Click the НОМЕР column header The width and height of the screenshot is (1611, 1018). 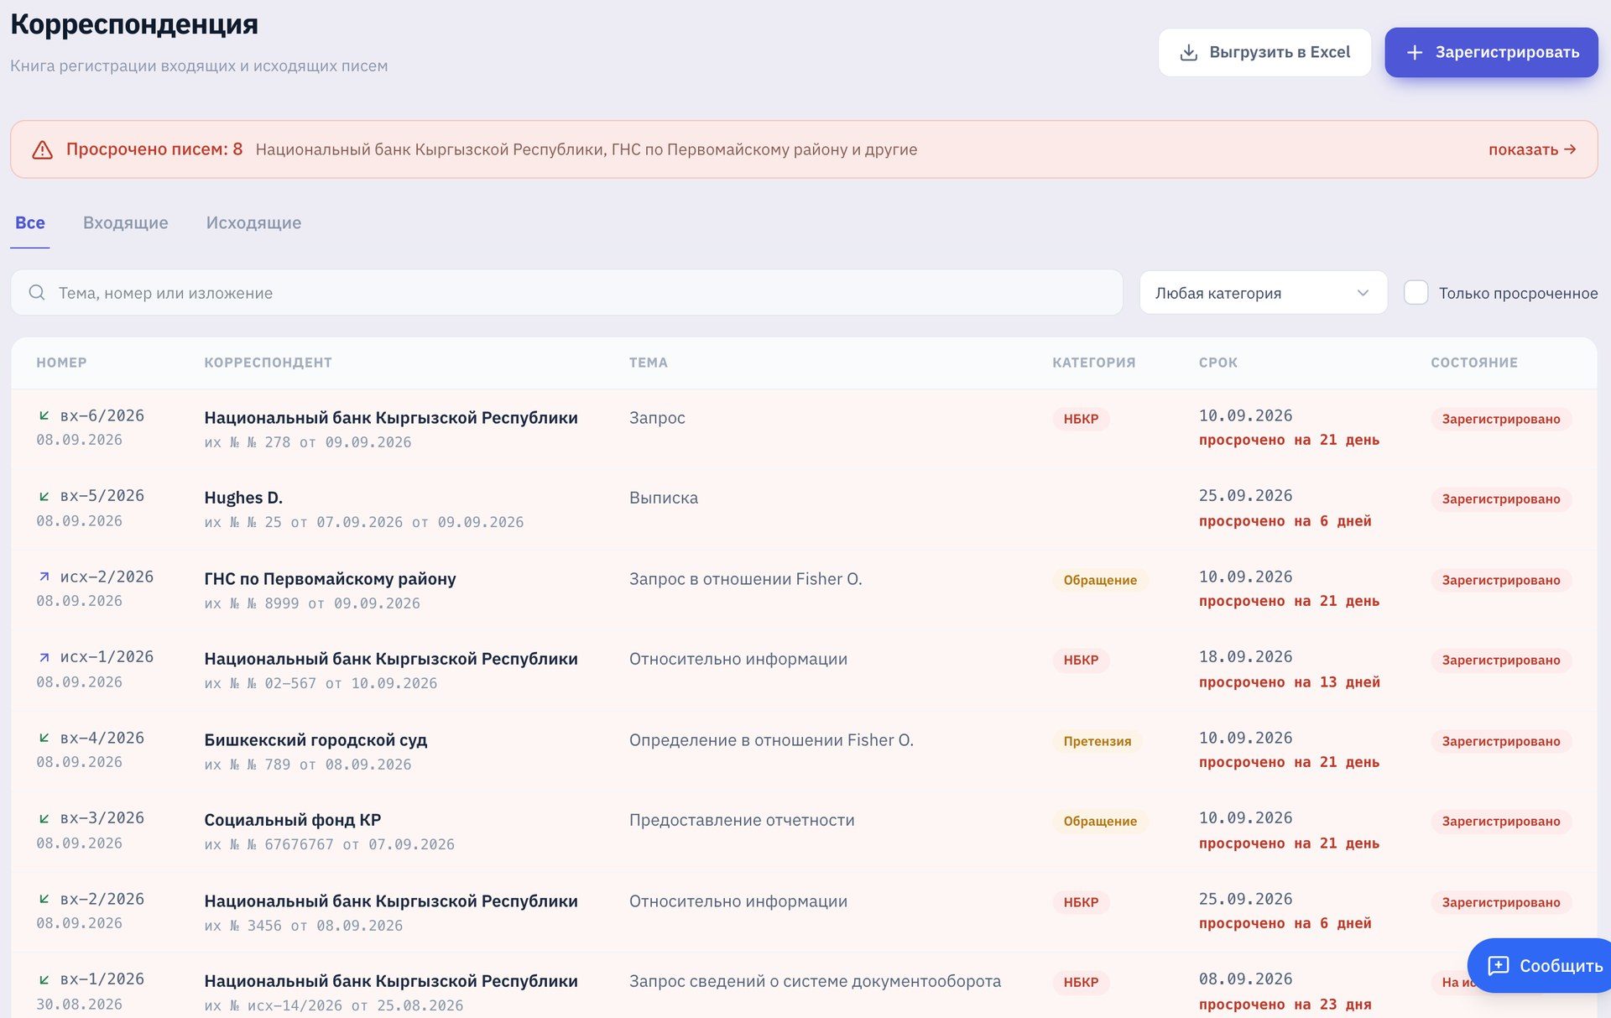61,363
